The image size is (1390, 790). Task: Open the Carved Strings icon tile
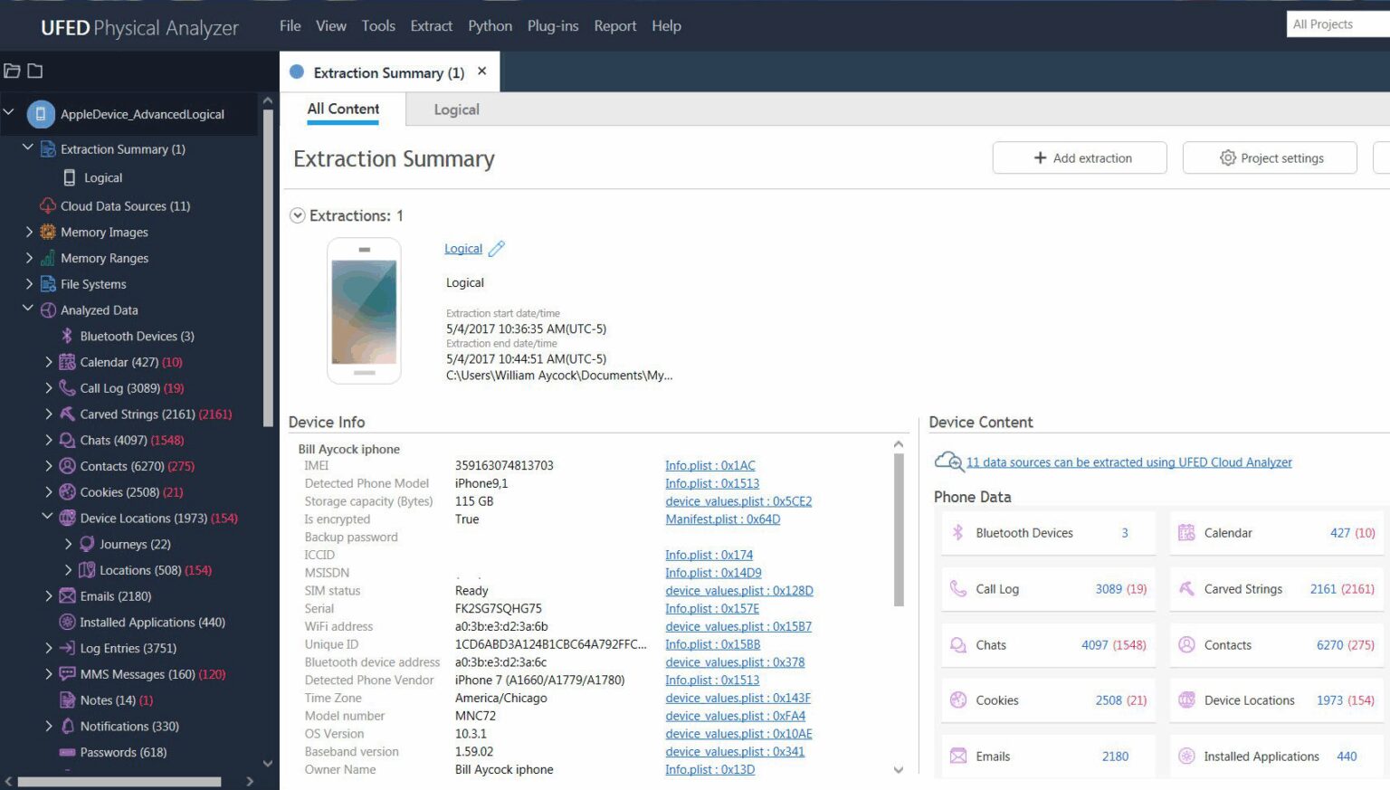coord(1186,589)
